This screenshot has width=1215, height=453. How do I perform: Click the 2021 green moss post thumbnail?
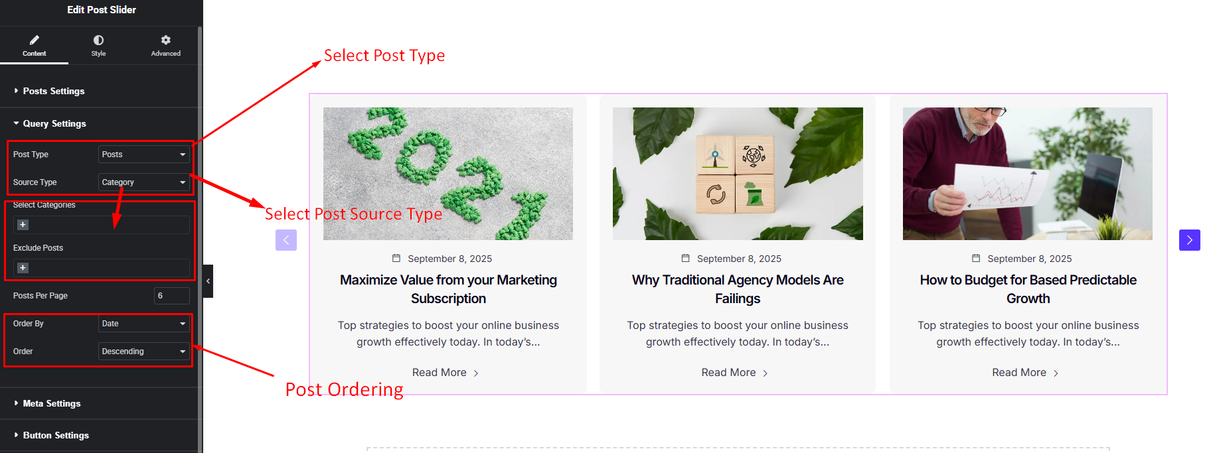tap(447, 174)
